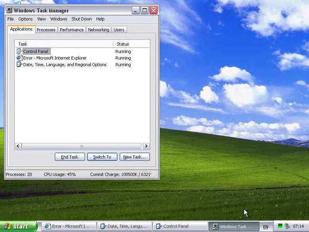Open the Shut Down menu
This screenshot has height=232, width=309.
tap(81, 19)
